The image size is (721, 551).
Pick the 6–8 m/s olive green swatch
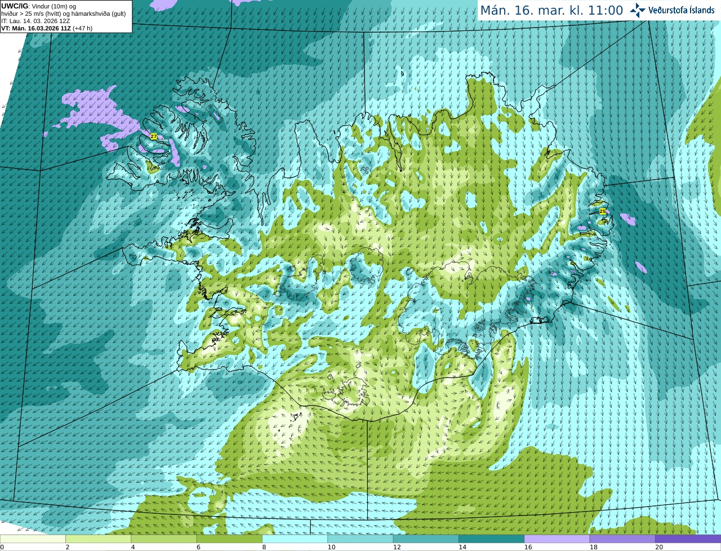229,539
